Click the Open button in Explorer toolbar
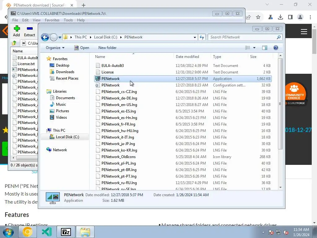This screenshot has height=238, width=317. [x=82, y=48]
